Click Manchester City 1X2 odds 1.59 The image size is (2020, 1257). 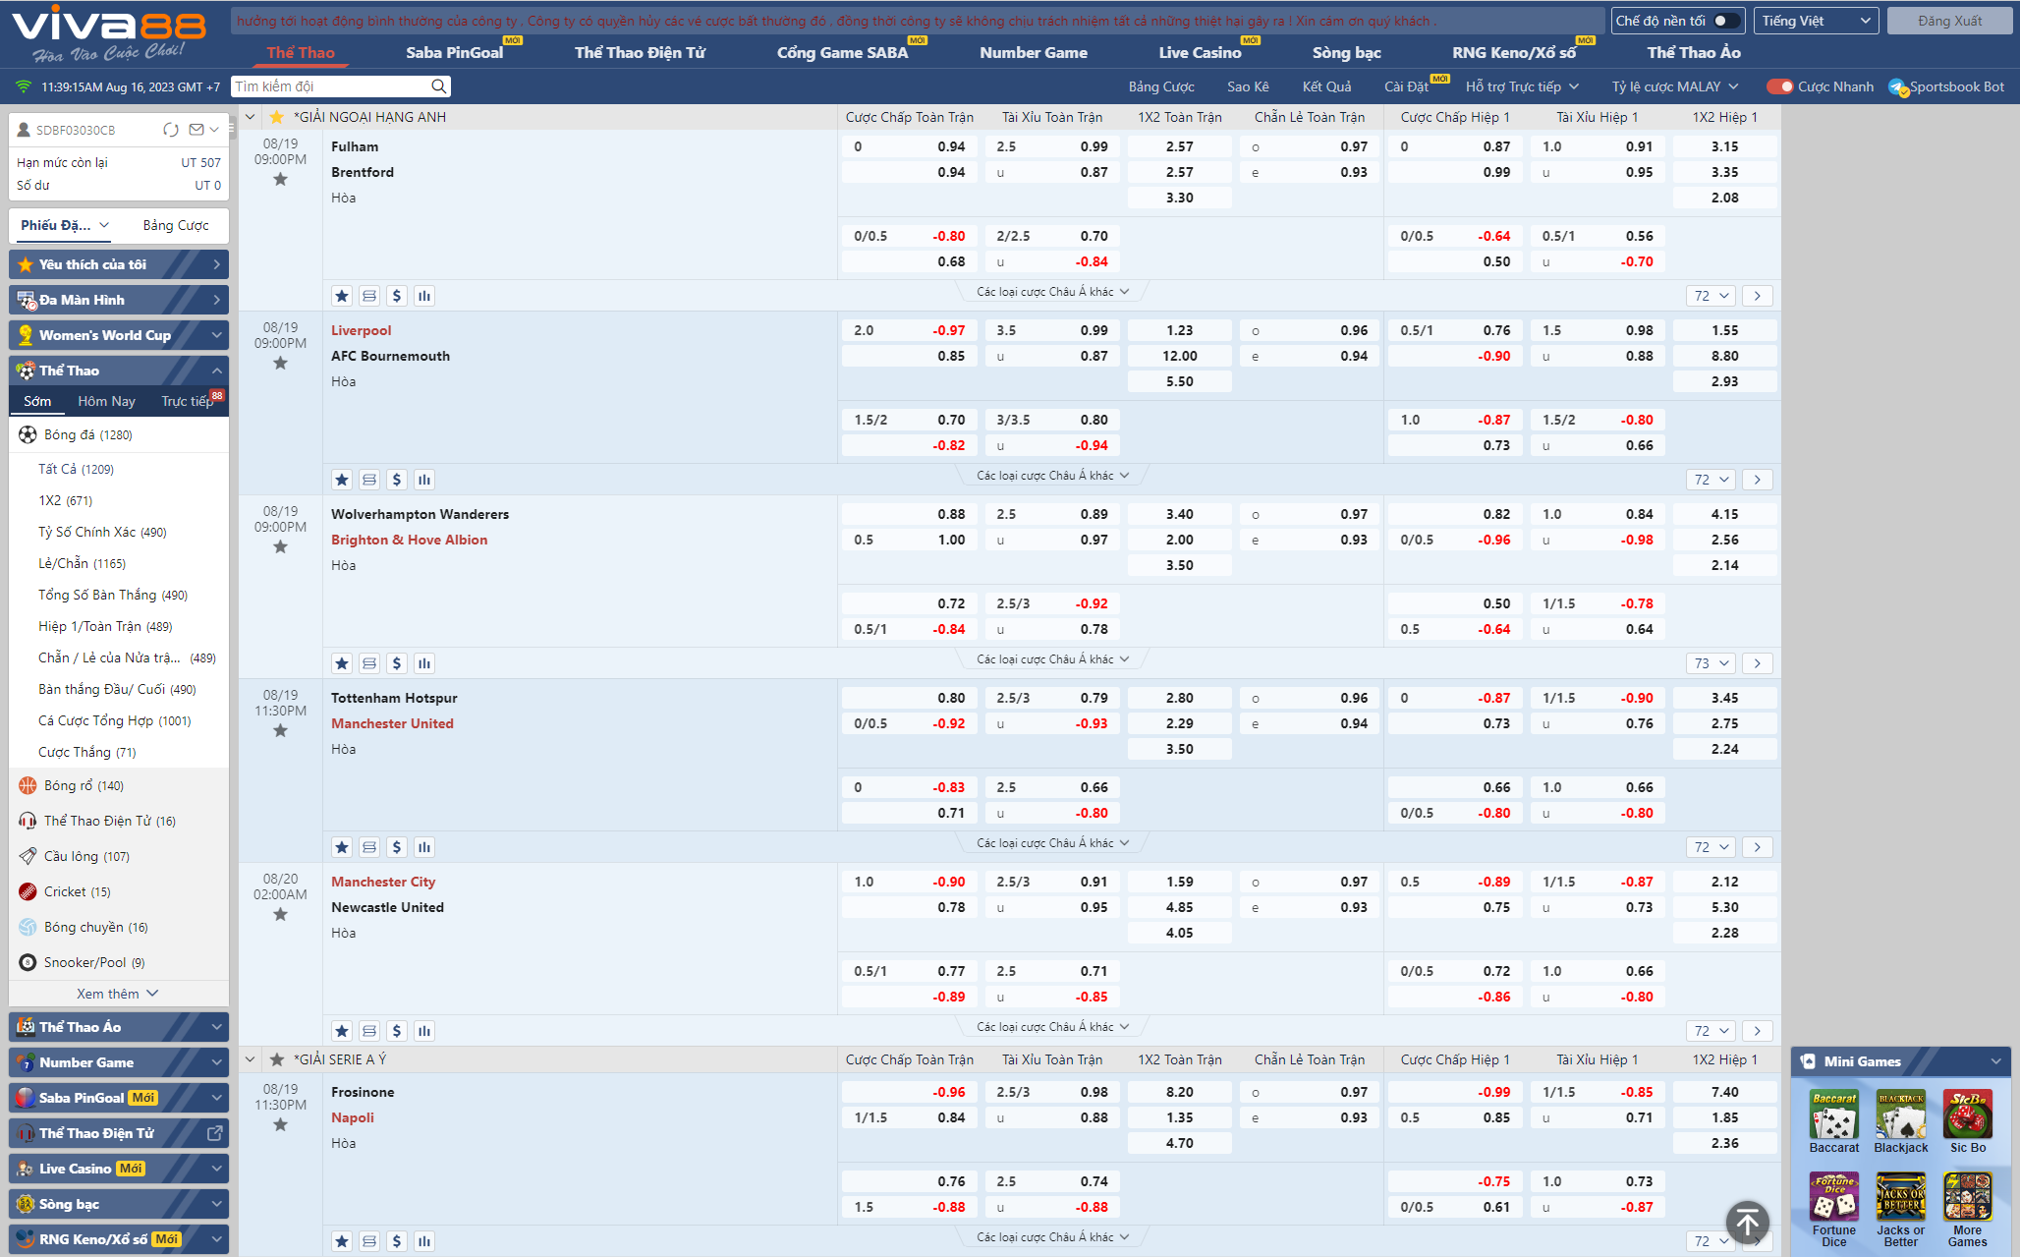pyautogui.click(x=1180, y=882)
